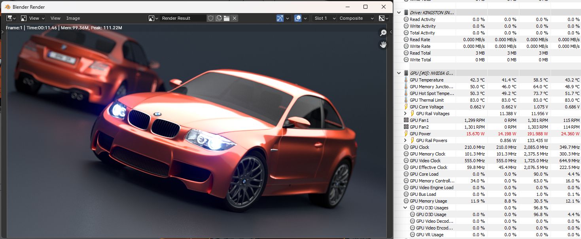Open the Image menu
The height and width of the screenshot is (239, 581).
73,18
